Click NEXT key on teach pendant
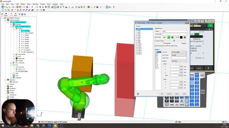 203,75
